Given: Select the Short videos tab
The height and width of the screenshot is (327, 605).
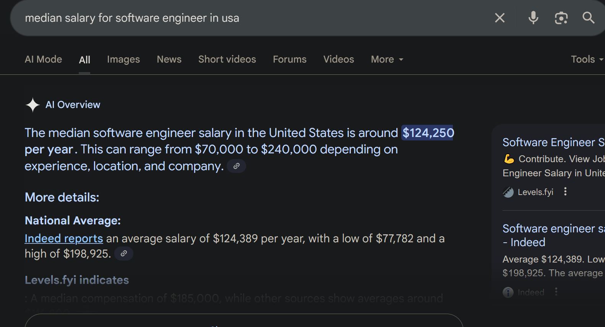Looking at the screenshot, I should pyautogui.click(x=227, y=59).
